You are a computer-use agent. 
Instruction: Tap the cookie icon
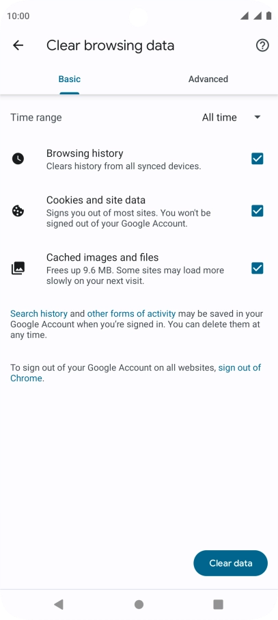pyautogui.click(x=18, y=211)
